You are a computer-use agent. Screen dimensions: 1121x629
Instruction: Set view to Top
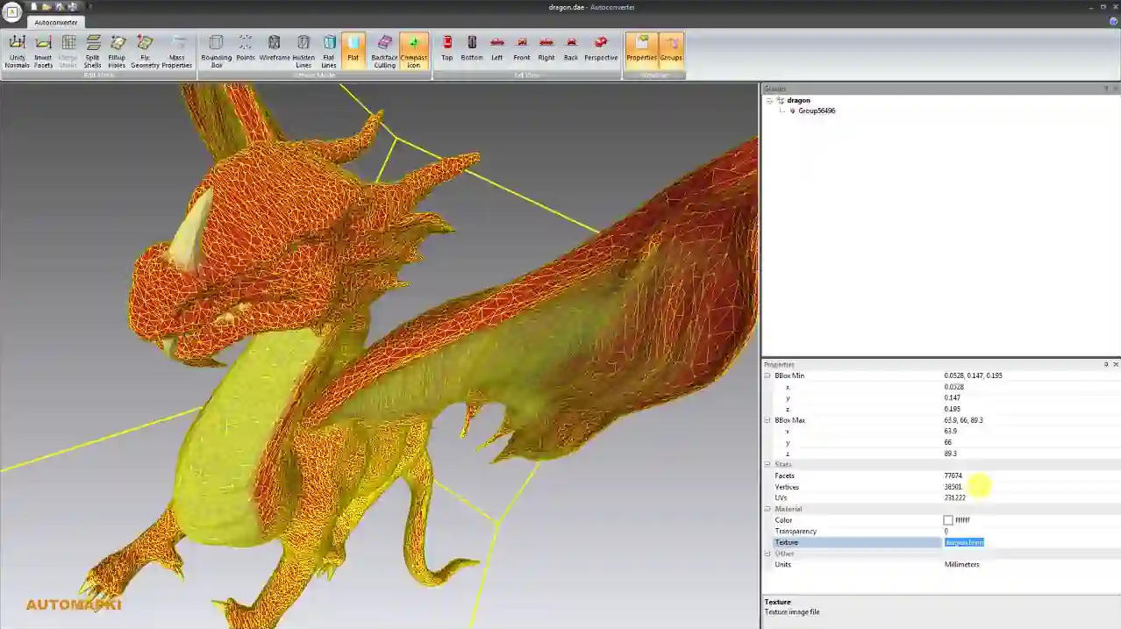tap(446, 49)
